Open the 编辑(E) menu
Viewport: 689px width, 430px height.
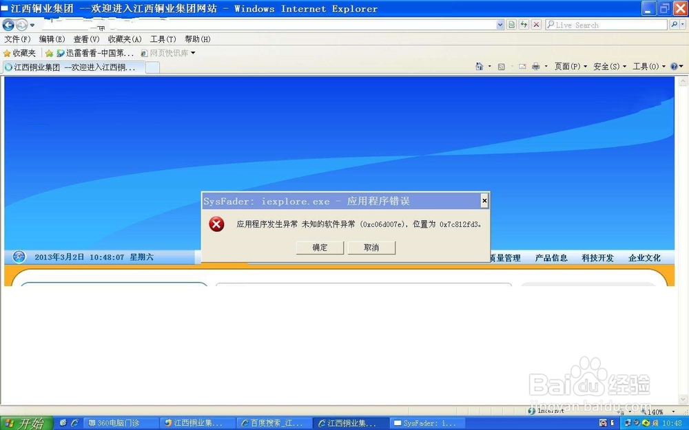coord(52,39)
